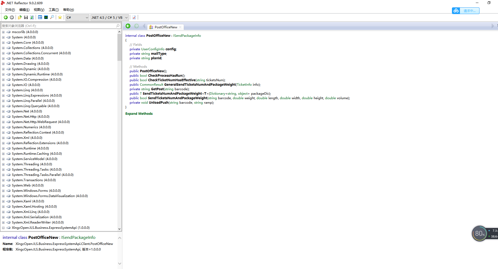Click the Expand Methods link

click(x=139, y=114)
